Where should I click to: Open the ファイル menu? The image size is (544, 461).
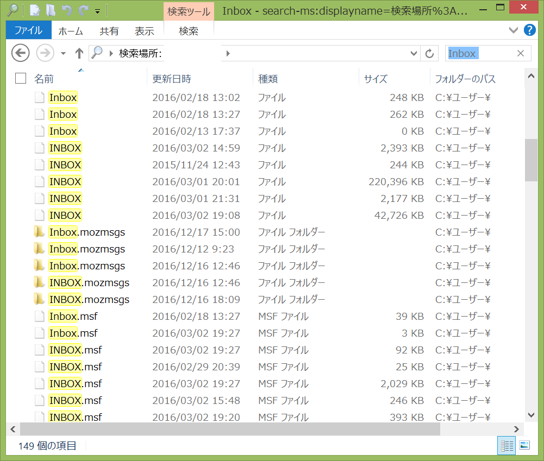coord(29,31)
